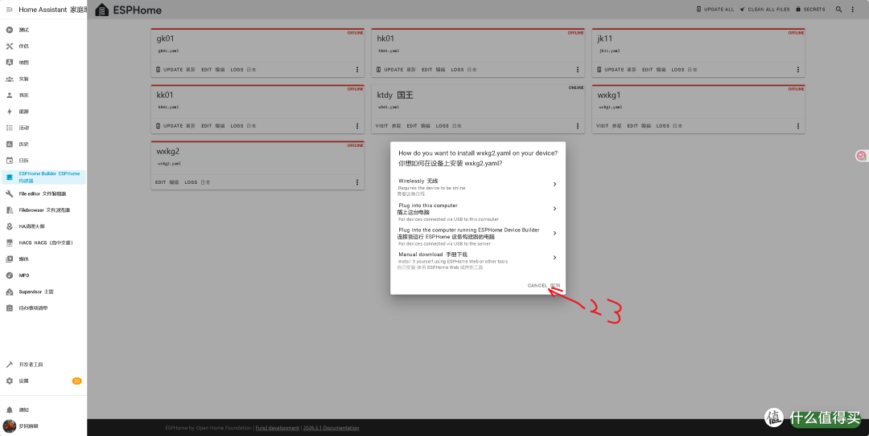Open ESPHome Builder sidebar entry
The width and height of the screenshot is (869, 436).
pyautogui.click(x=43, y=177)
